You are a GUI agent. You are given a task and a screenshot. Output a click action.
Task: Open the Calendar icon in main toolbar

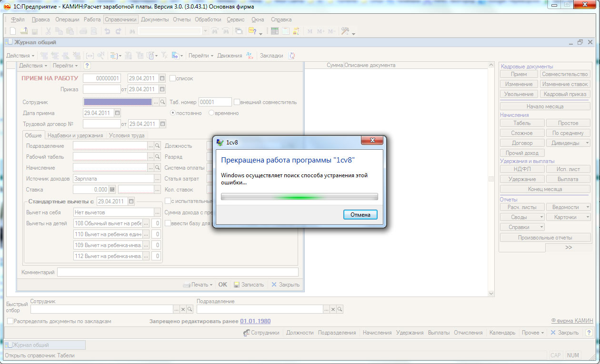point(286,31)
